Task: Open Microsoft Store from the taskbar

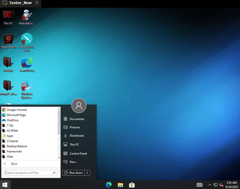Action: [x=132, y=185]
